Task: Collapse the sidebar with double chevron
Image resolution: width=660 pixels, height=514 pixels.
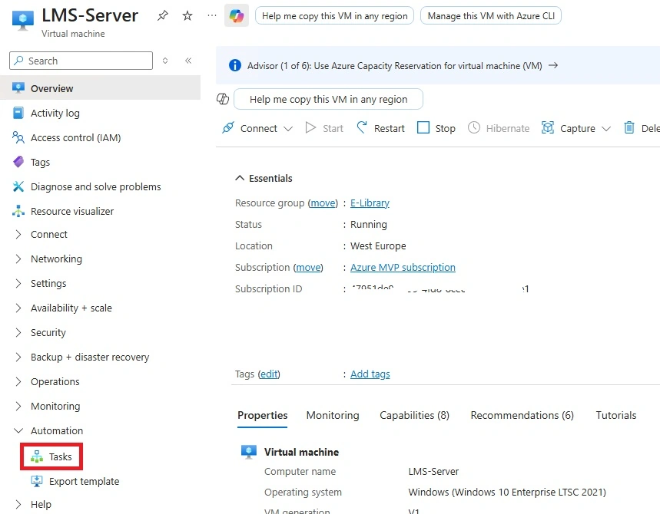Action: (x=188, y=61)
